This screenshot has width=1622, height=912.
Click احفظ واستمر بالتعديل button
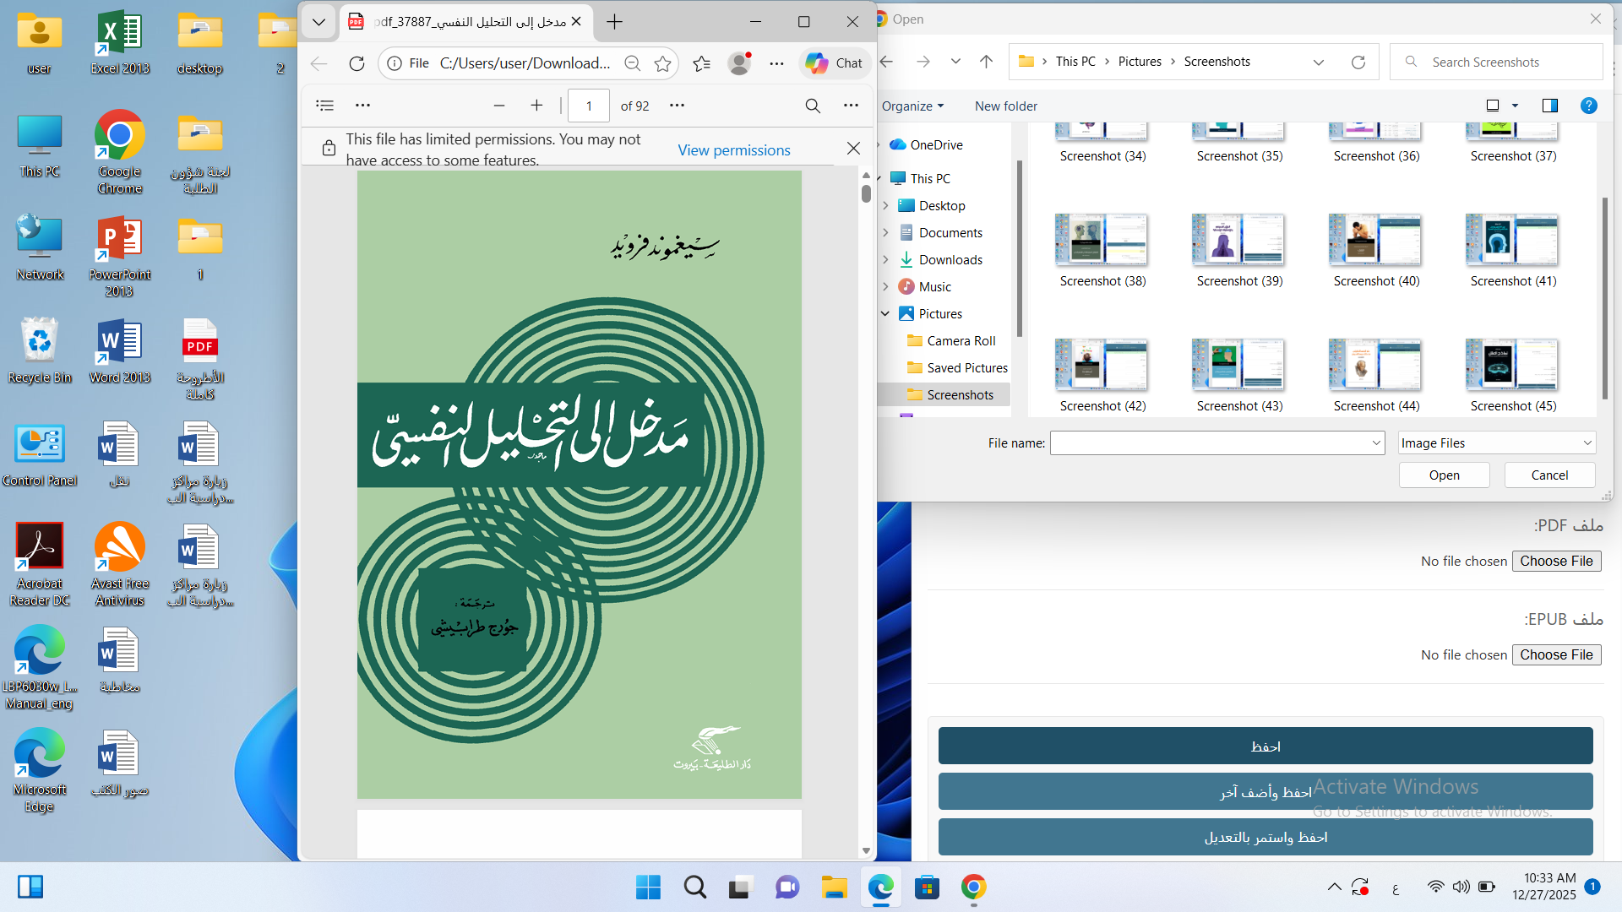point(1265,838)
